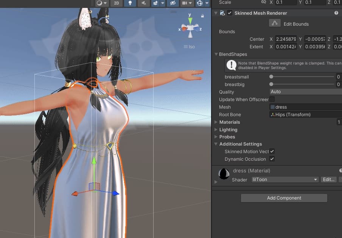
Task: Expand the Materials section
Action: 216,122
